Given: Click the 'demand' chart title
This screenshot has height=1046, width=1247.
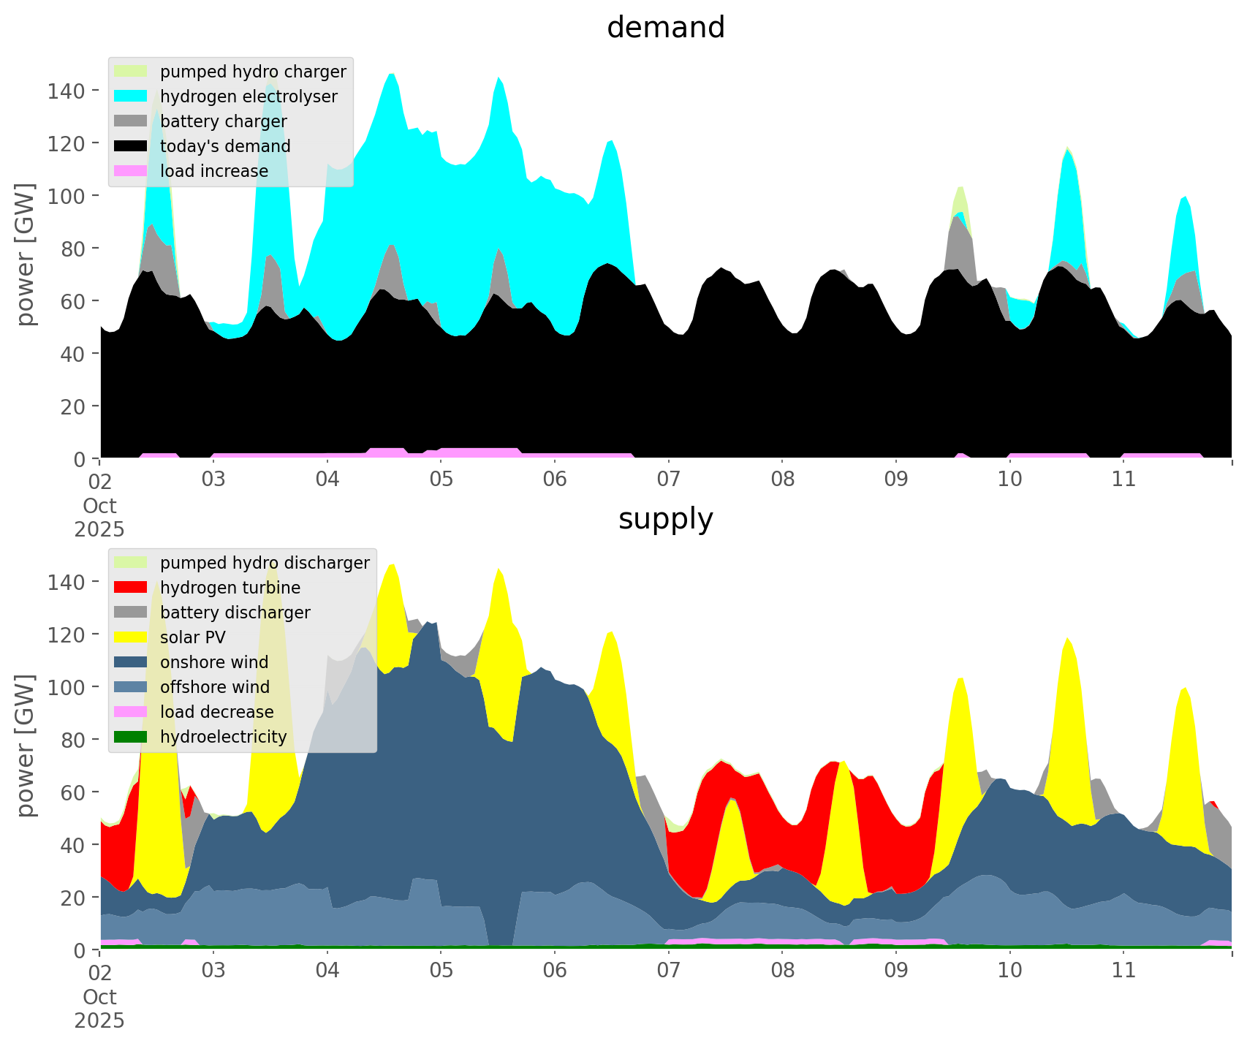Looking at the screenshot, I should click(x=665, y=28).
